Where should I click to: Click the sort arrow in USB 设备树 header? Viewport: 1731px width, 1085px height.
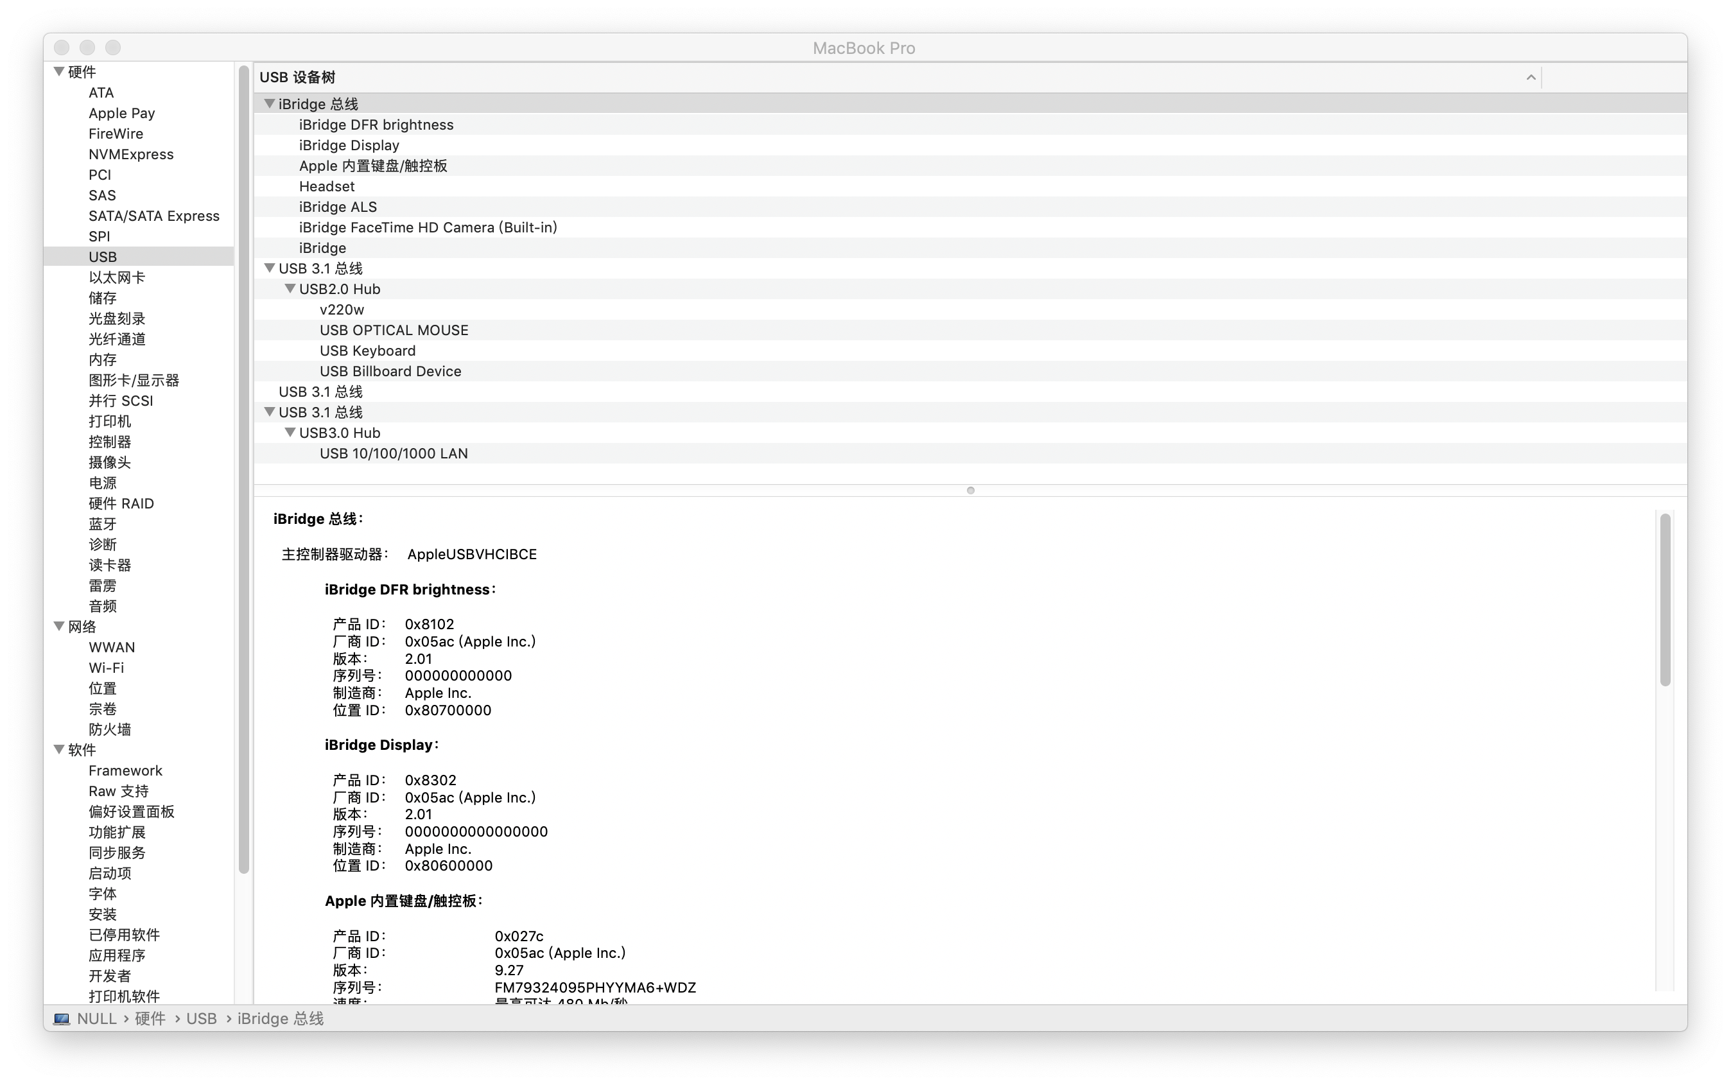tap(1530, 78)
